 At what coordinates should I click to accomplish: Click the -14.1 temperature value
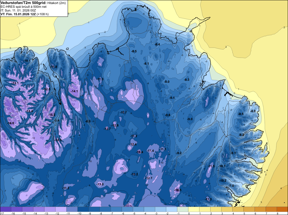coord(74,91)
